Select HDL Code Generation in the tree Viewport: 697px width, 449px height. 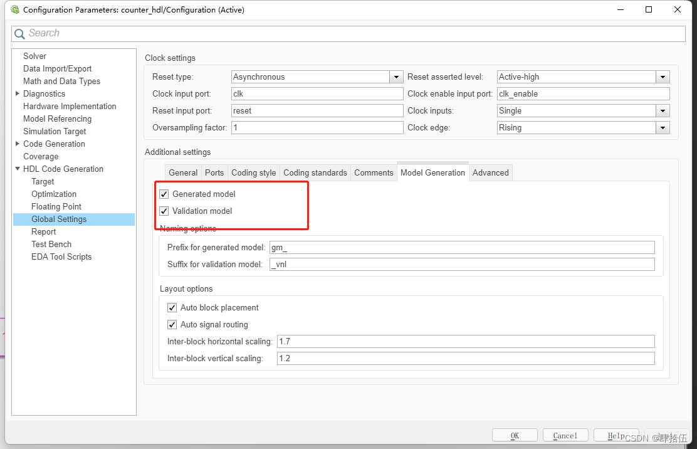[x=63, y=169]
